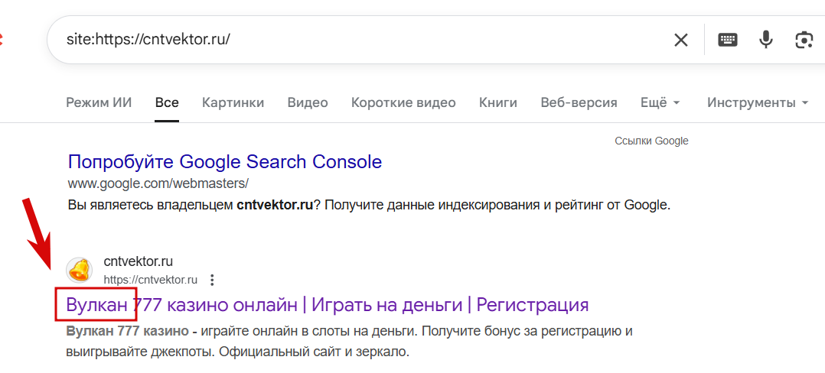Open the on-screen keyboard input tool
This screenshot has height=373, width=825.
click(727, 40)
